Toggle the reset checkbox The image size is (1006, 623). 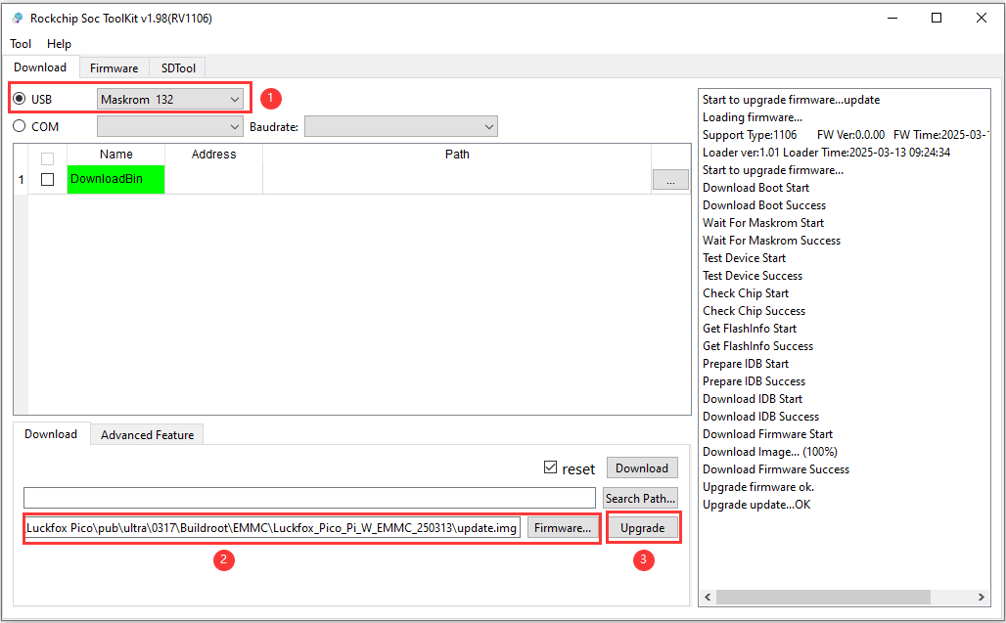(x=551, y=468)
